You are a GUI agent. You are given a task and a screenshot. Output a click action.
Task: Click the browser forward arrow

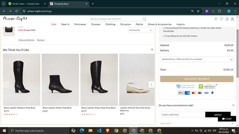[x=10, y=11]
